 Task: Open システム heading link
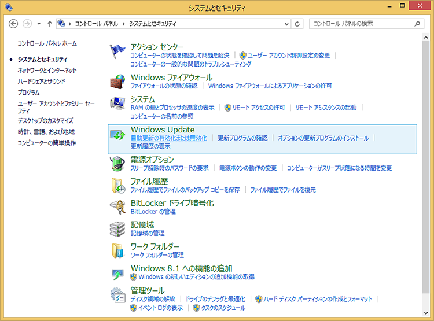(142, 99)
